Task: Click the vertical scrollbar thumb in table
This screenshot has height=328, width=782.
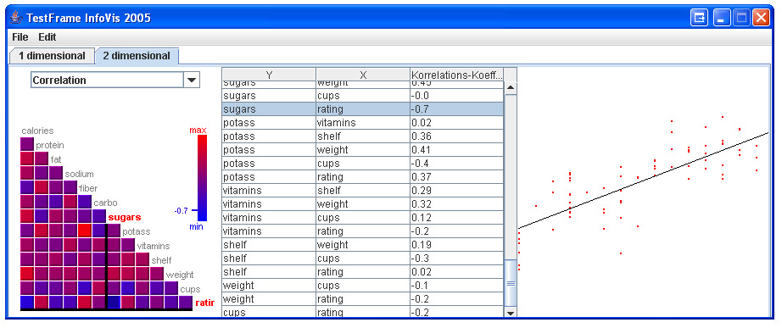Action: 511,282
